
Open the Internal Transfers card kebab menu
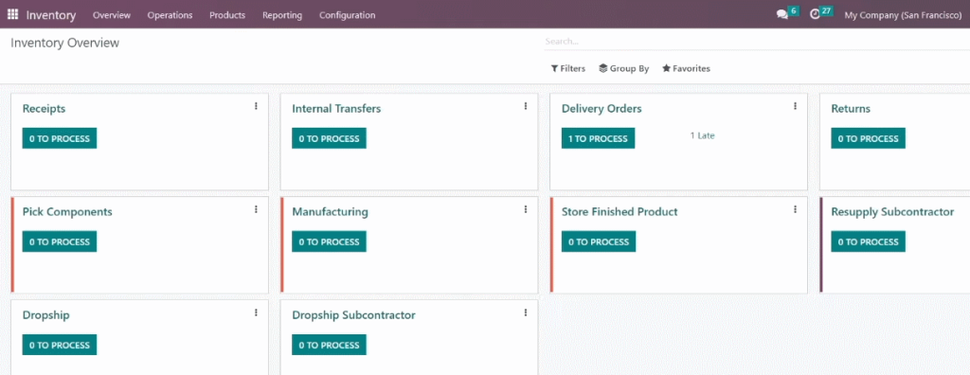click(x=526, y=106)
